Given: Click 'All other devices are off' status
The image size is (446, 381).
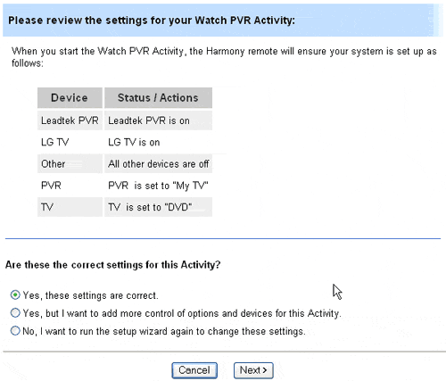Looking at the screenshot, I should point(158,163).
